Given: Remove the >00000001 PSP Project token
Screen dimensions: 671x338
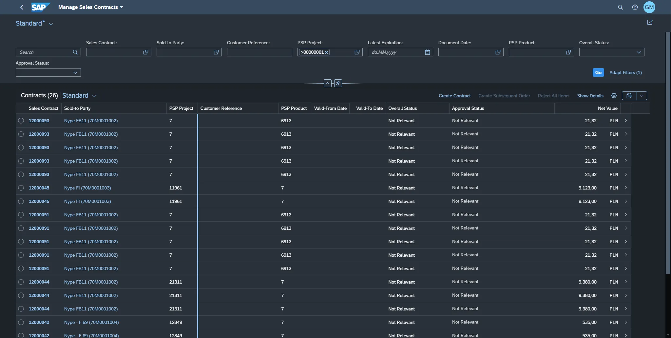Looking at the screenshot, I should pyautogui.click(x=327, y=52).
